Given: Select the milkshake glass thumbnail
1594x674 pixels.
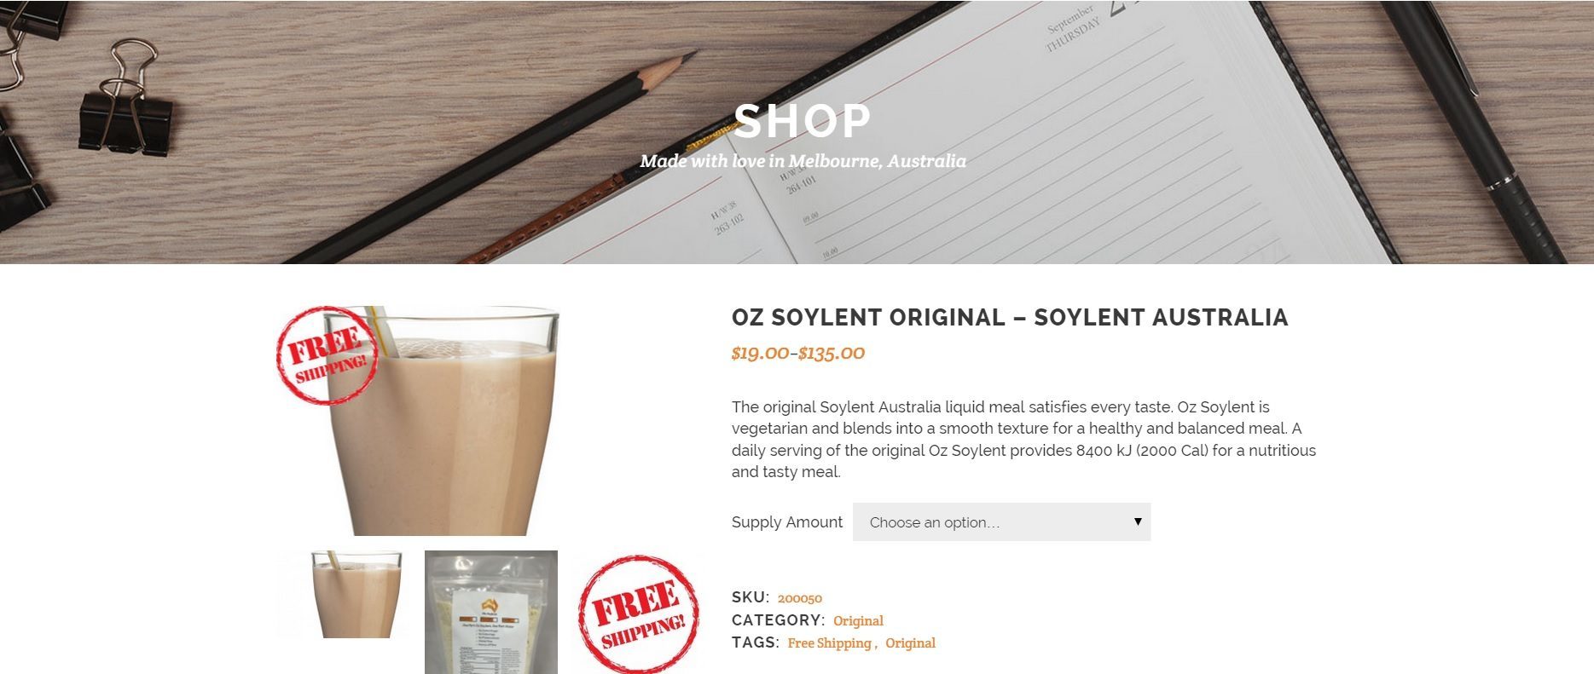Looking at the screenshot, I should point(356,595).
